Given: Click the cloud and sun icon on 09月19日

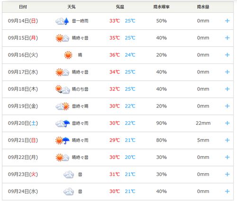Looking at the screenshot, I should 63,106.
